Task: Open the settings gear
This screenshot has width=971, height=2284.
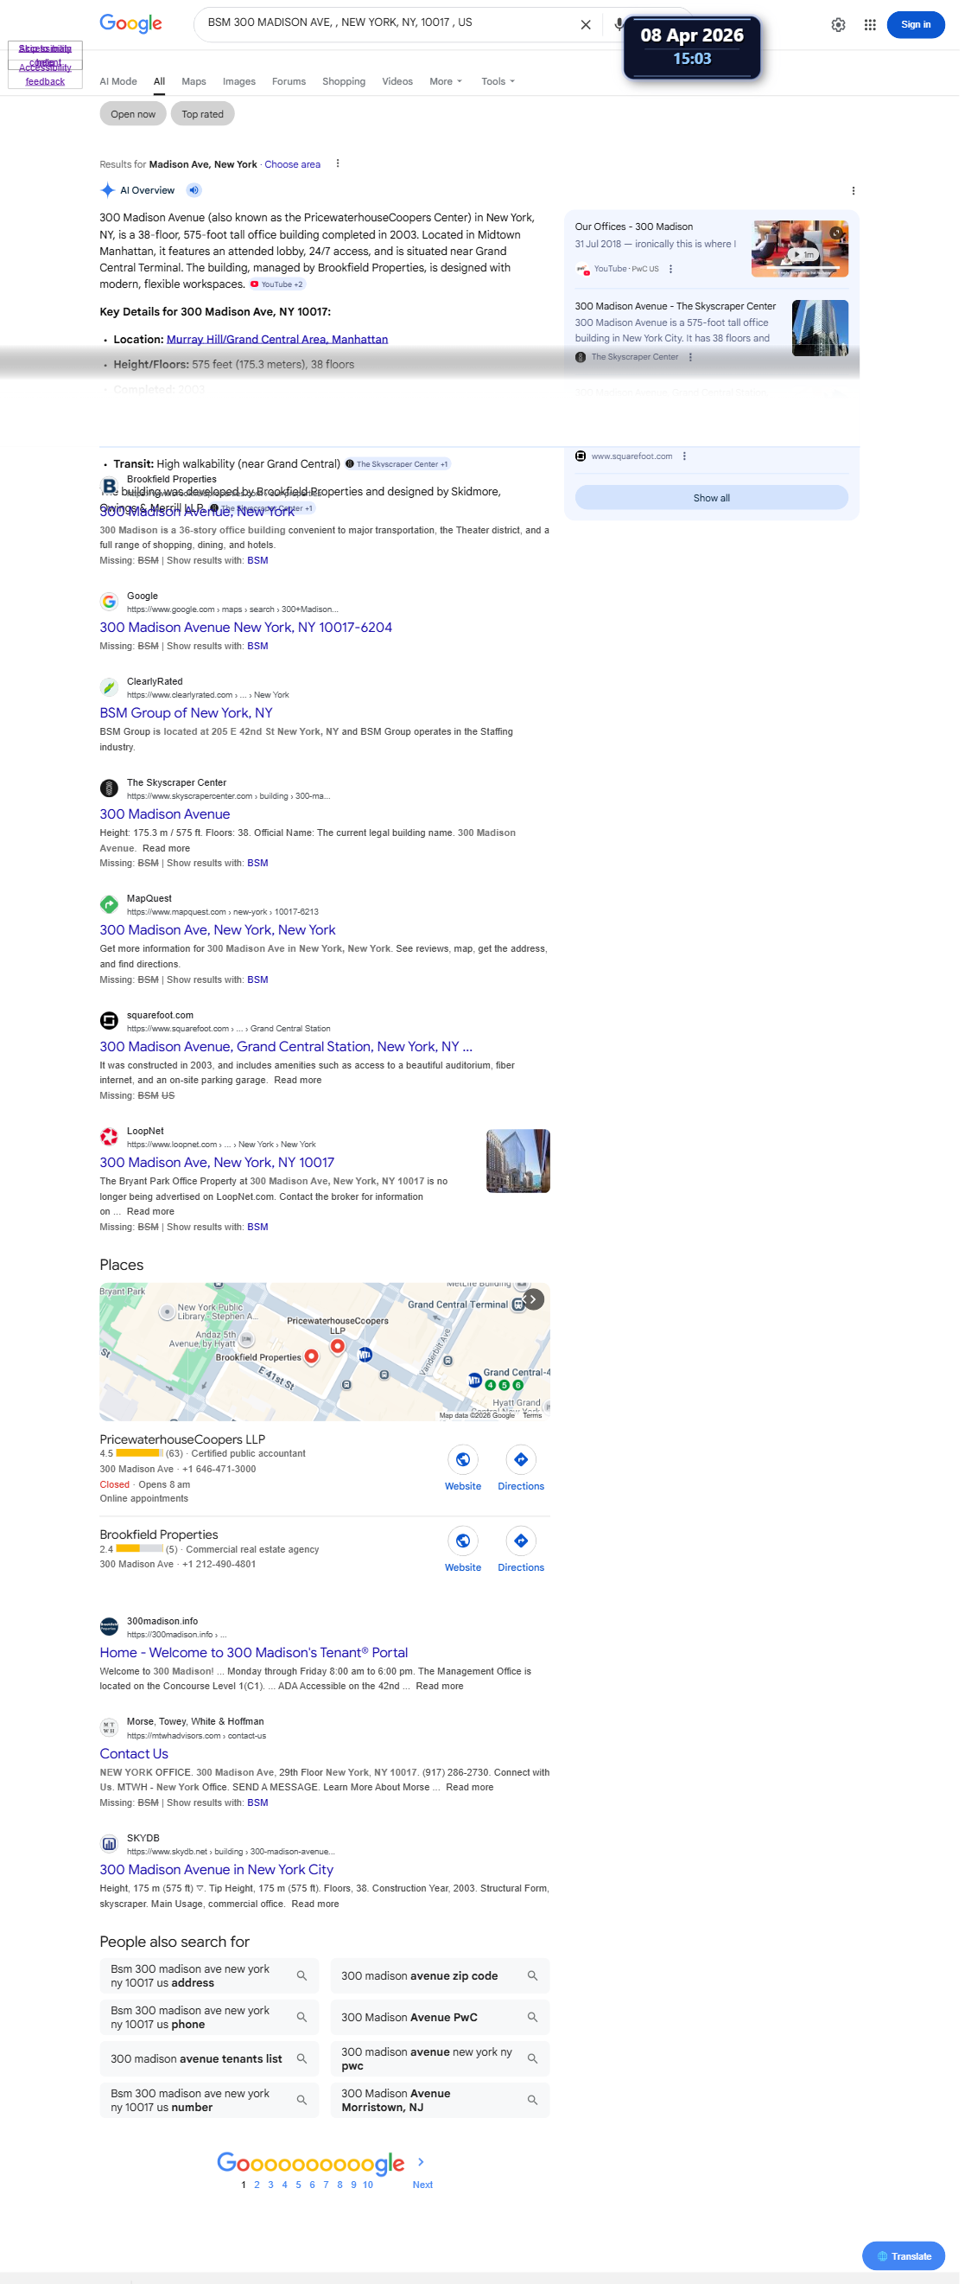Action: coord(838,25)
